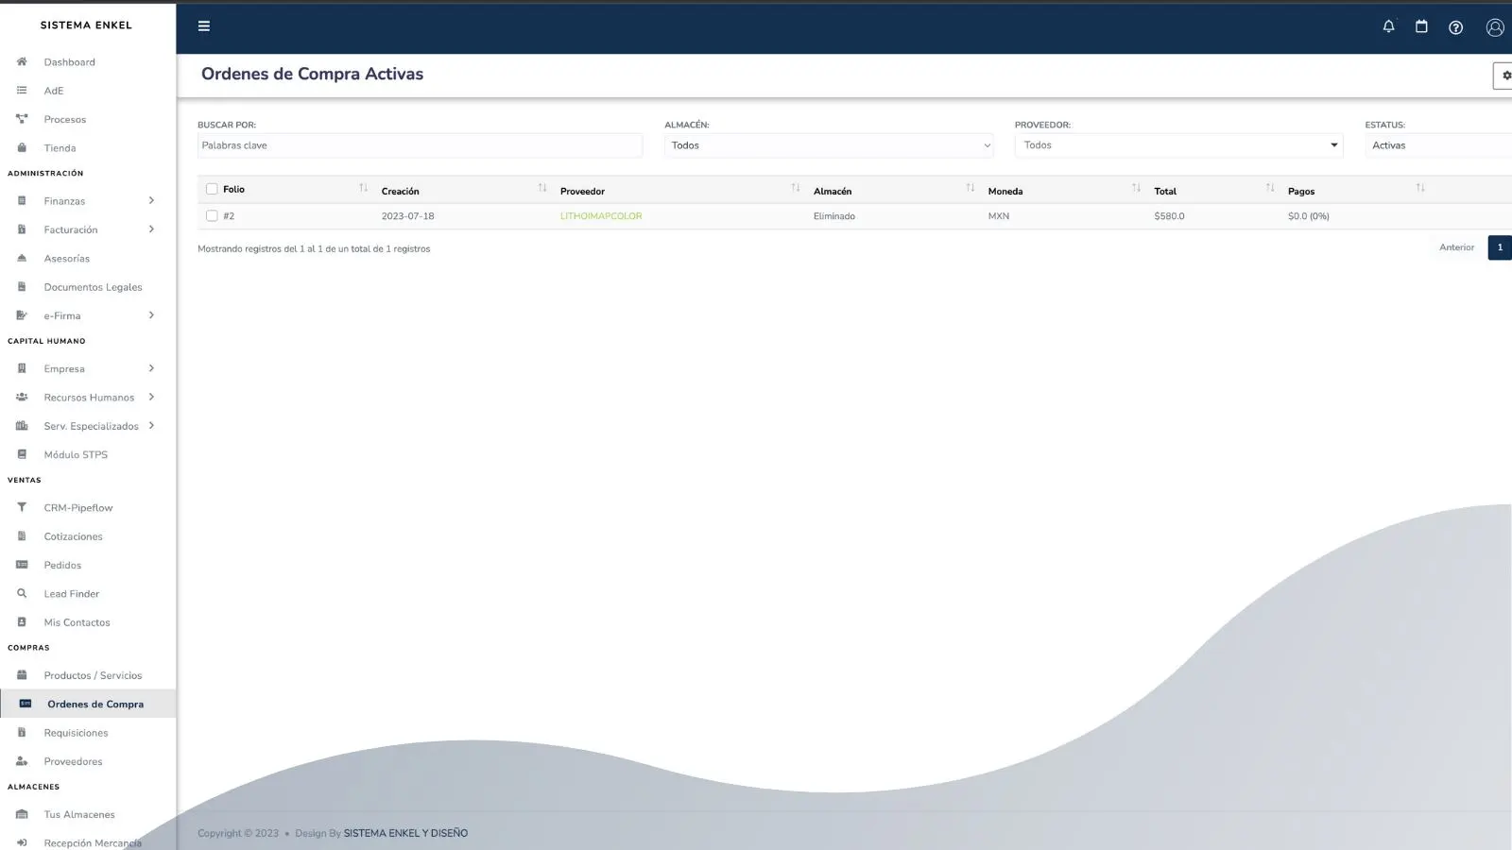1512x850 pixels.
Task: Select page 1 in pagination
Action: coord(1499,247)
